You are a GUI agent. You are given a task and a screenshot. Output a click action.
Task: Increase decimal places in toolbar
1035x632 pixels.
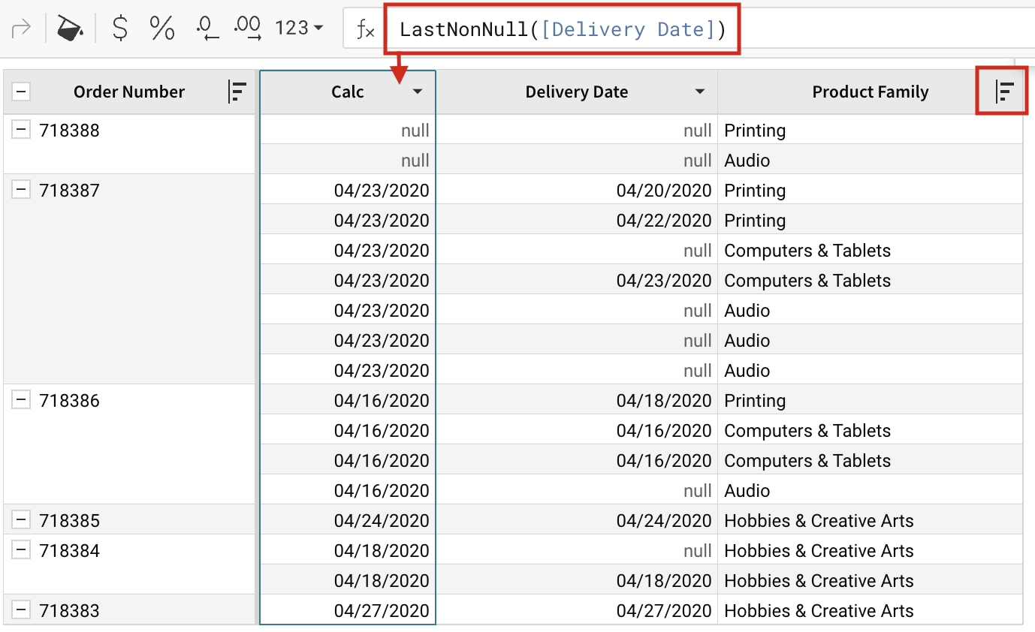tap(247, 29)
